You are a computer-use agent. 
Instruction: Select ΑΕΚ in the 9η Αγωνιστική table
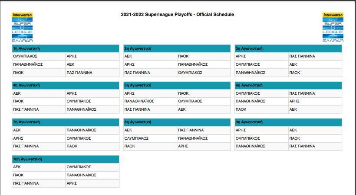tap(293, 130)
